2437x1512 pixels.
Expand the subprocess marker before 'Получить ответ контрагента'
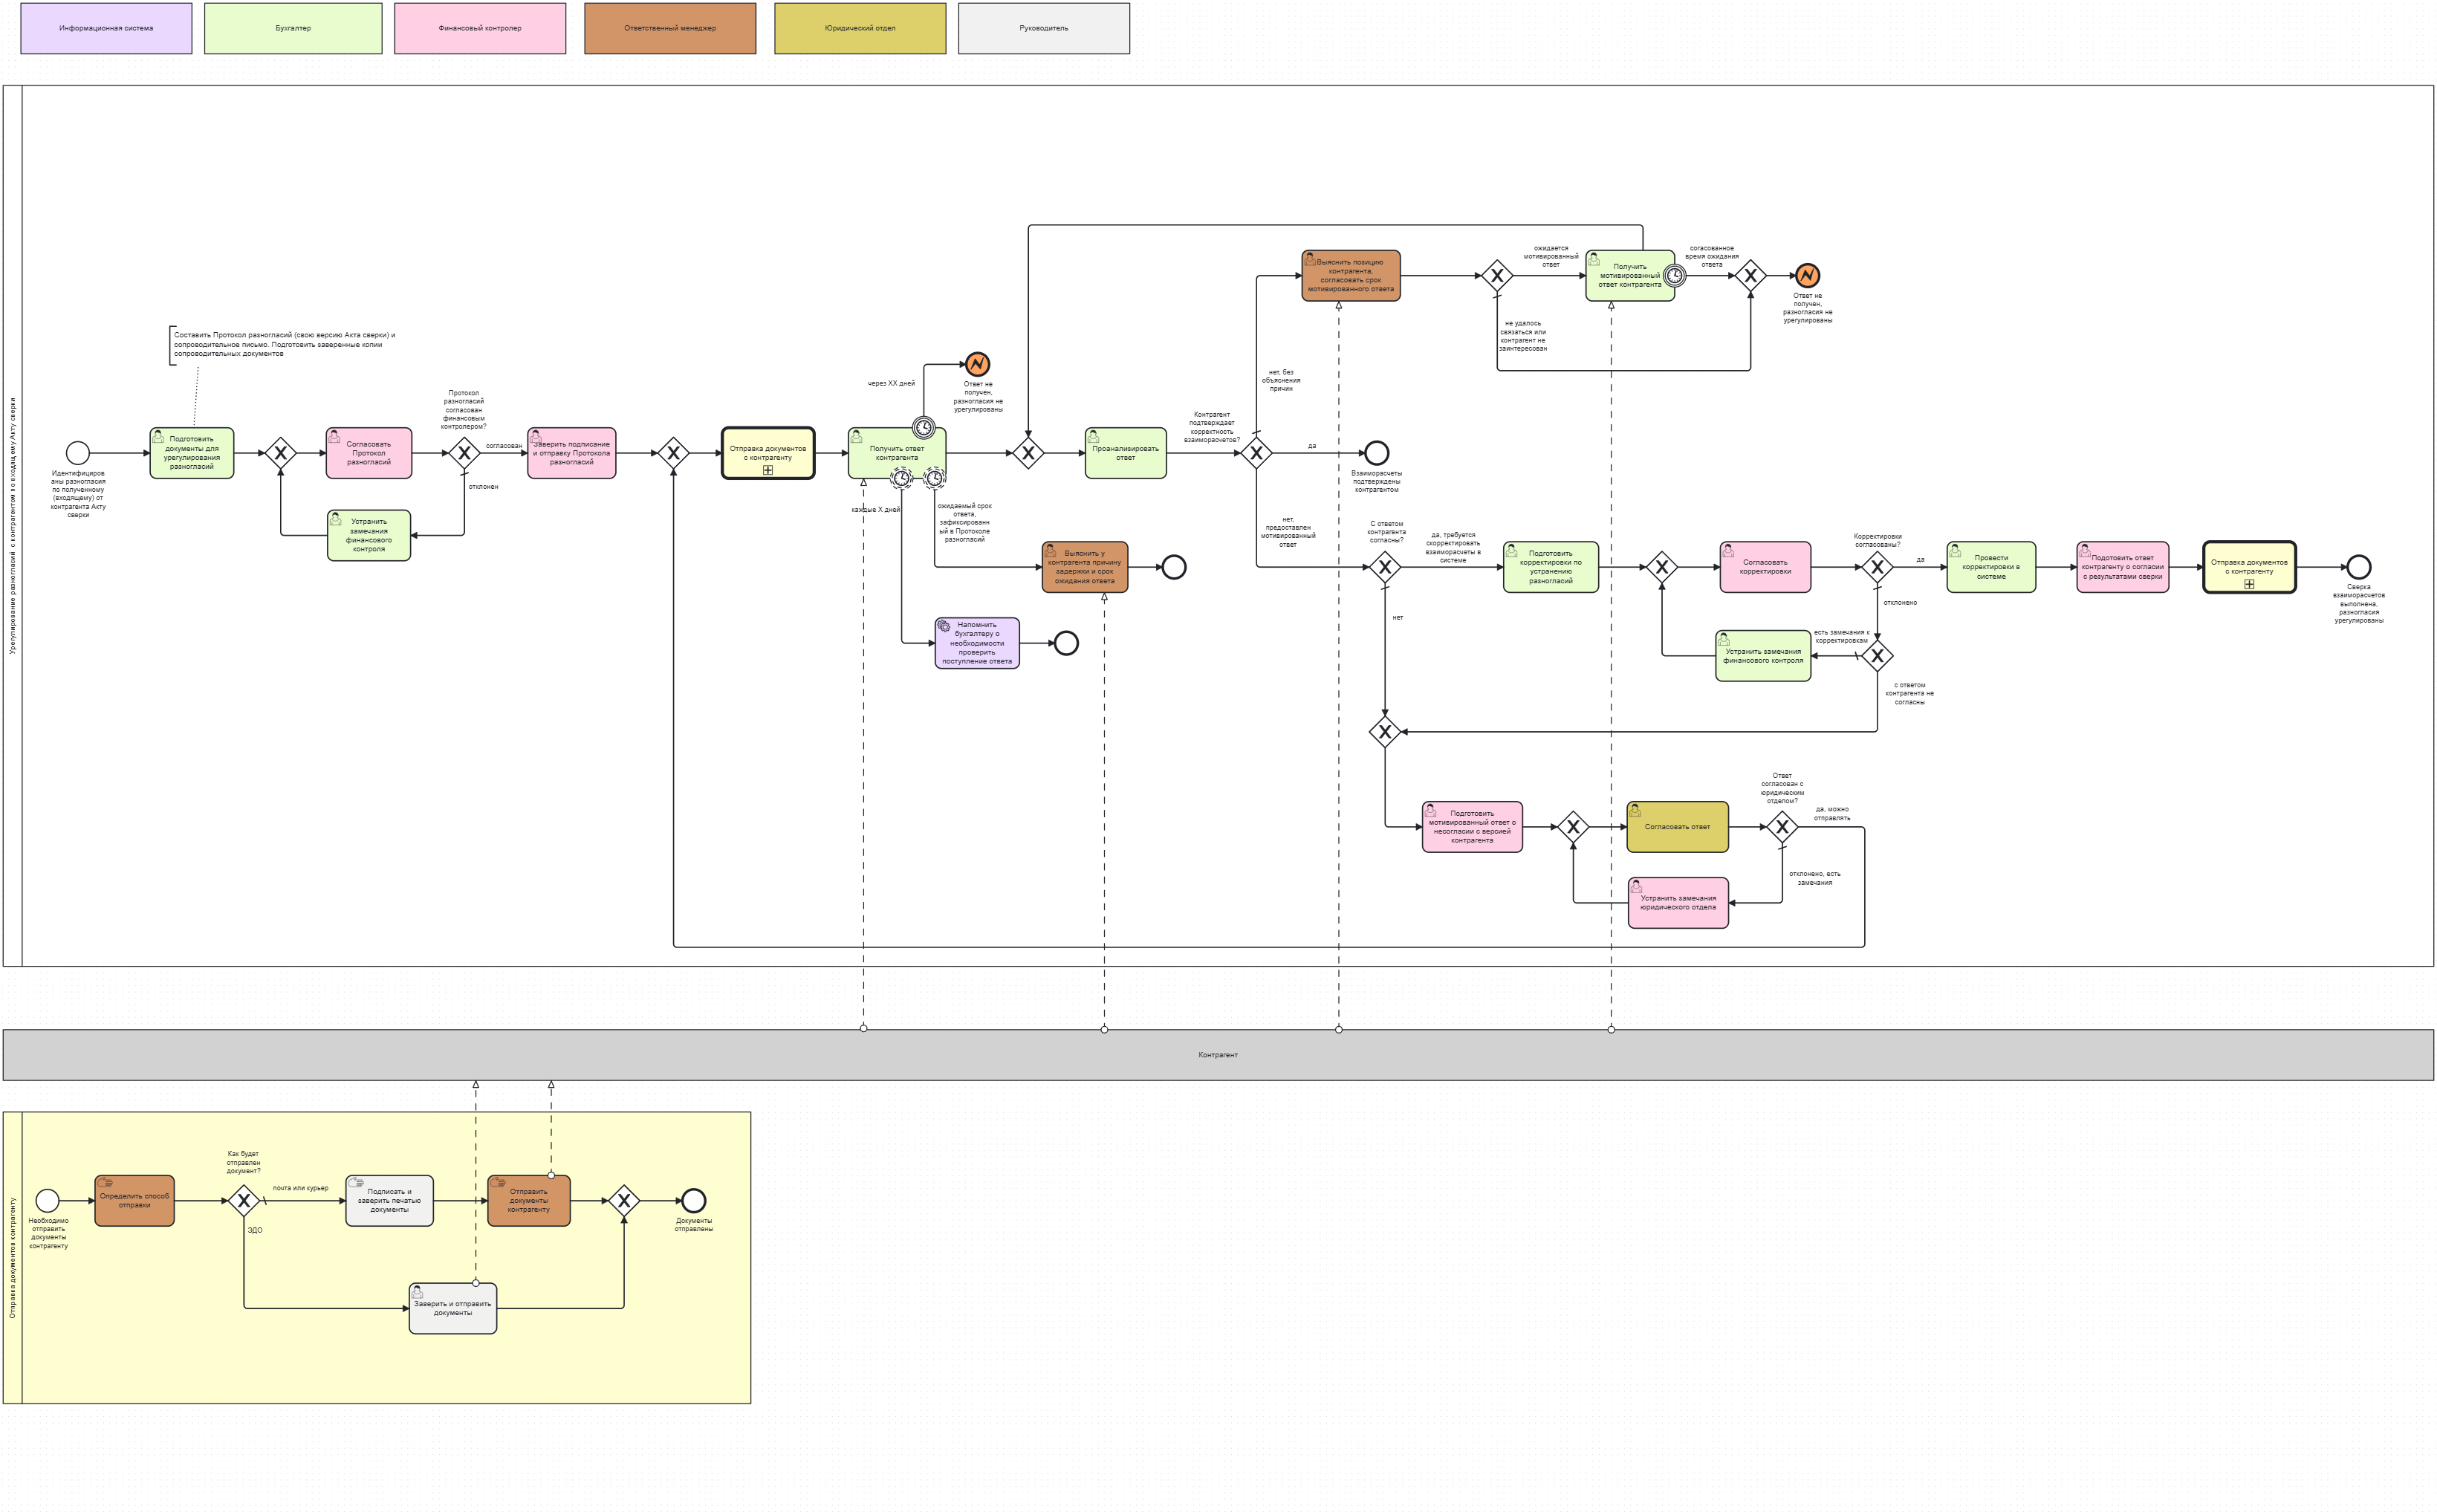coord(768,470)
